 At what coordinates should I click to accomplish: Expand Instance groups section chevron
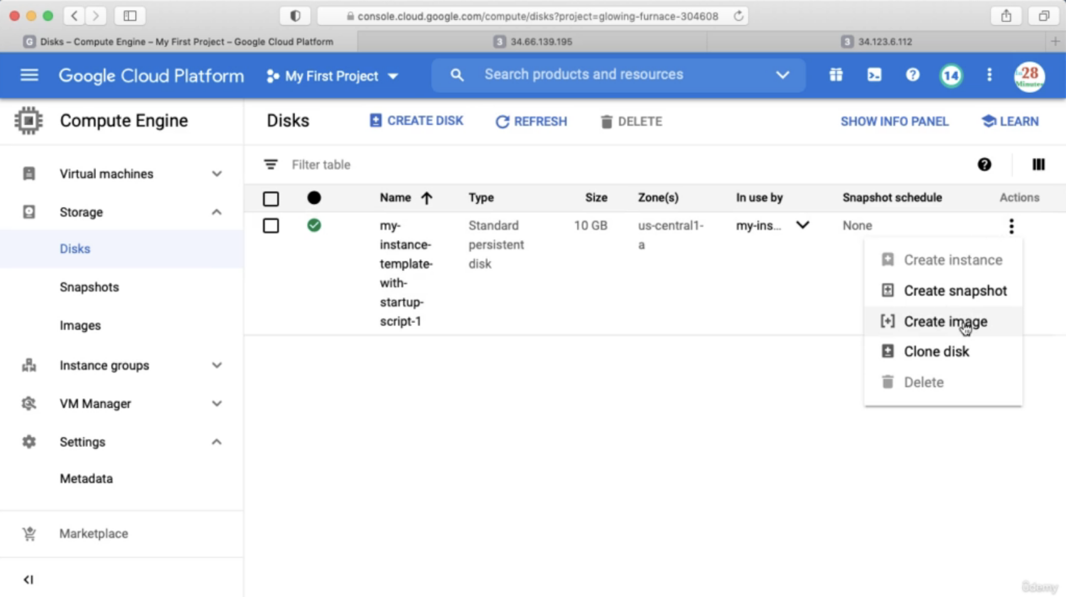coord(217,365)
